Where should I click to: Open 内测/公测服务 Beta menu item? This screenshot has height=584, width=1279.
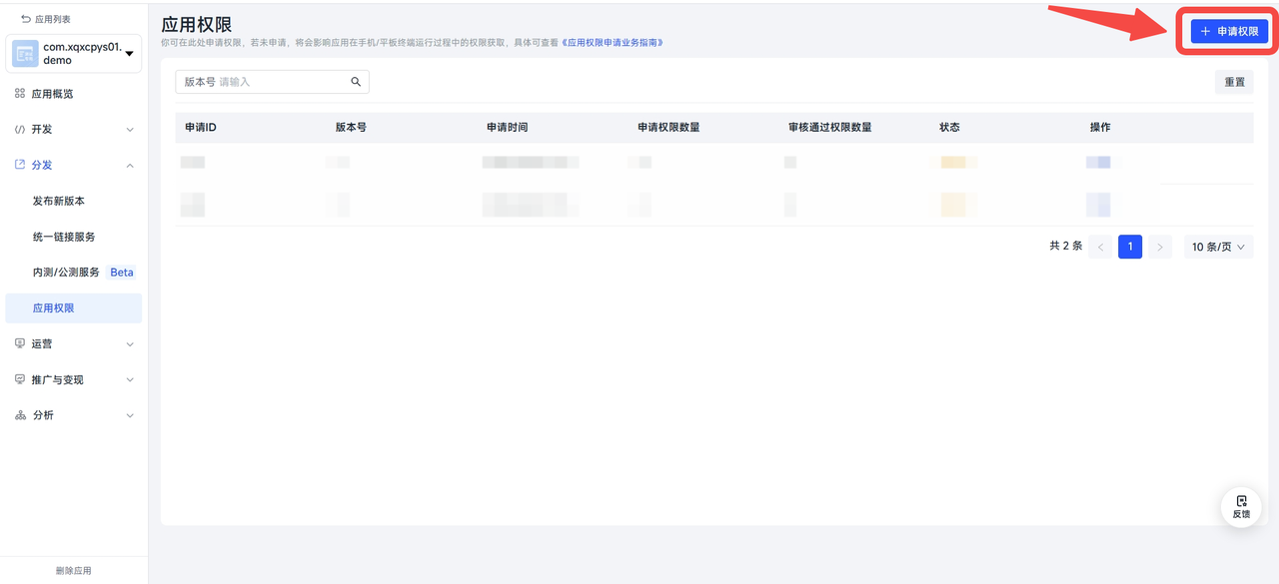tap(67, 273)
